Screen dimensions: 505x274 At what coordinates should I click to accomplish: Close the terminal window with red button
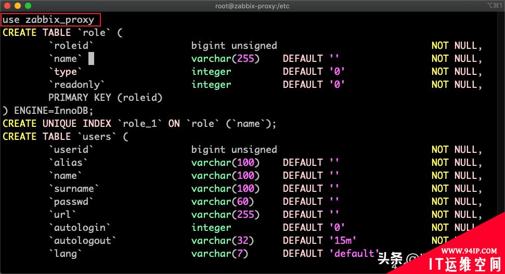click(x=7, y=6)
